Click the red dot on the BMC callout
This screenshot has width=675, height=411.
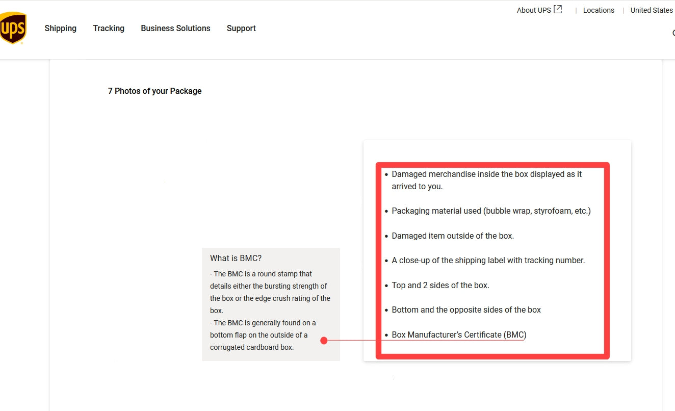click(324, 341)
